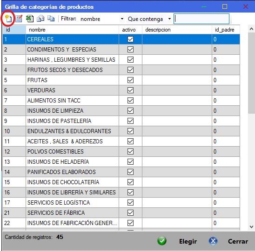Toggle activo for INSUMOS DE LIMPIEZA
The height and width of the screenshot is (251, 255).
click(130, 111)
